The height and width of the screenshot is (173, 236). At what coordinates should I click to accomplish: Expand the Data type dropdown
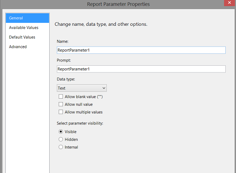(81, 88)
